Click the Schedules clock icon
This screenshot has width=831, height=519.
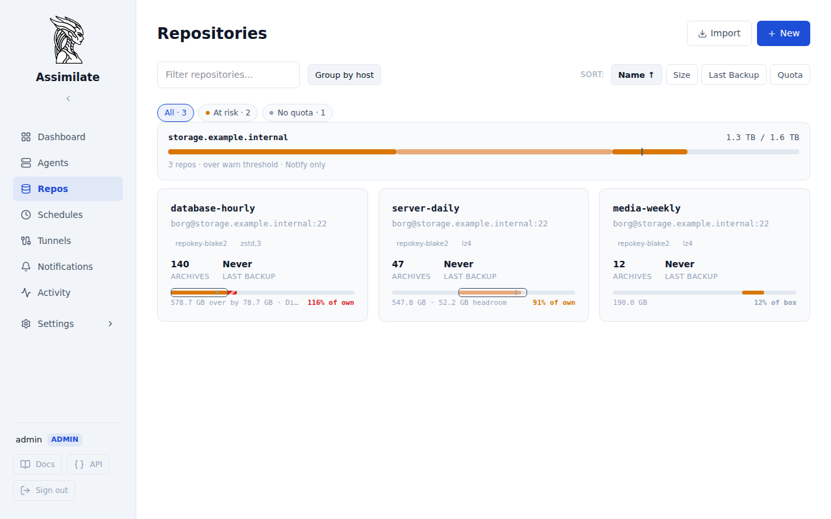tap(26, 215)
